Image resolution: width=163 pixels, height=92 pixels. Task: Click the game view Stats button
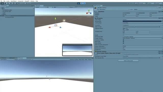86,60
